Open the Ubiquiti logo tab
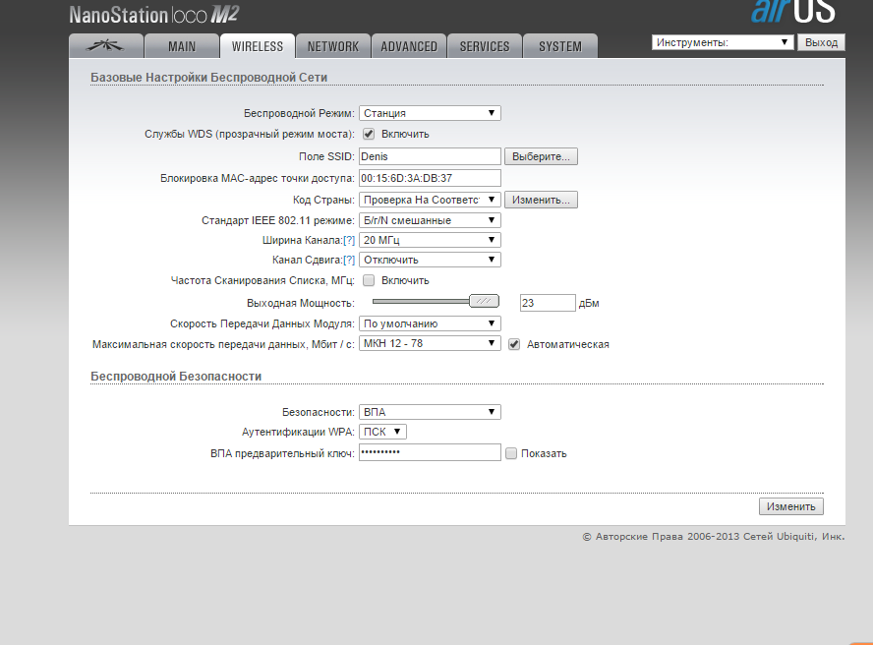The image size is (873, 645). tap(106, 46)
